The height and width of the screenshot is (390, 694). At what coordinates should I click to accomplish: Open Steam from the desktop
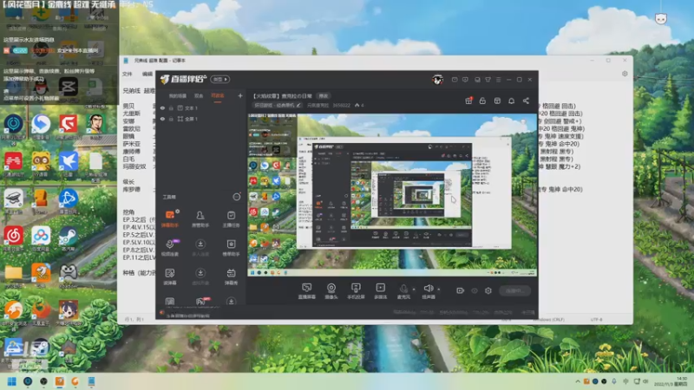click(x=68, y=237)
